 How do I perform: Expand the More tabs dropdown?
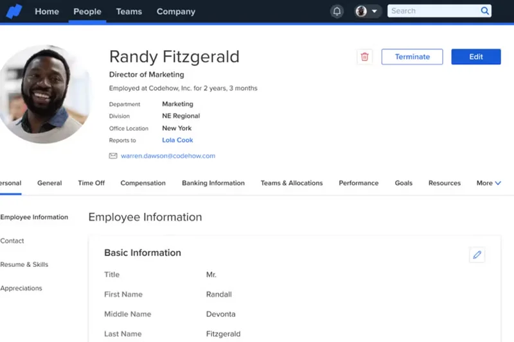[488, 183]
